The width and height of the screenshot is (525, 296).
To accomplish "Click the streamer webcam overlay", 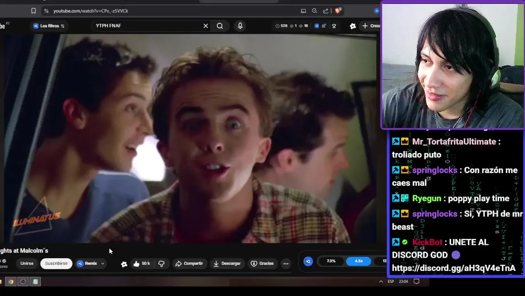I will click(453, 66).
